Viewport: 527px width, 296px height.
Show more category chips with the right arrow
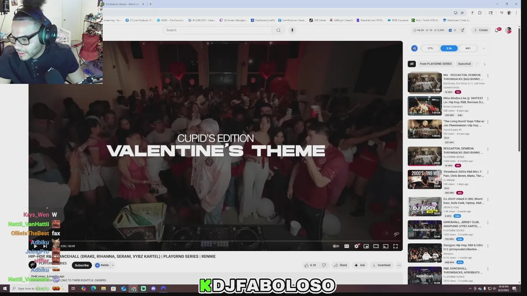click(x=484, y=64)
